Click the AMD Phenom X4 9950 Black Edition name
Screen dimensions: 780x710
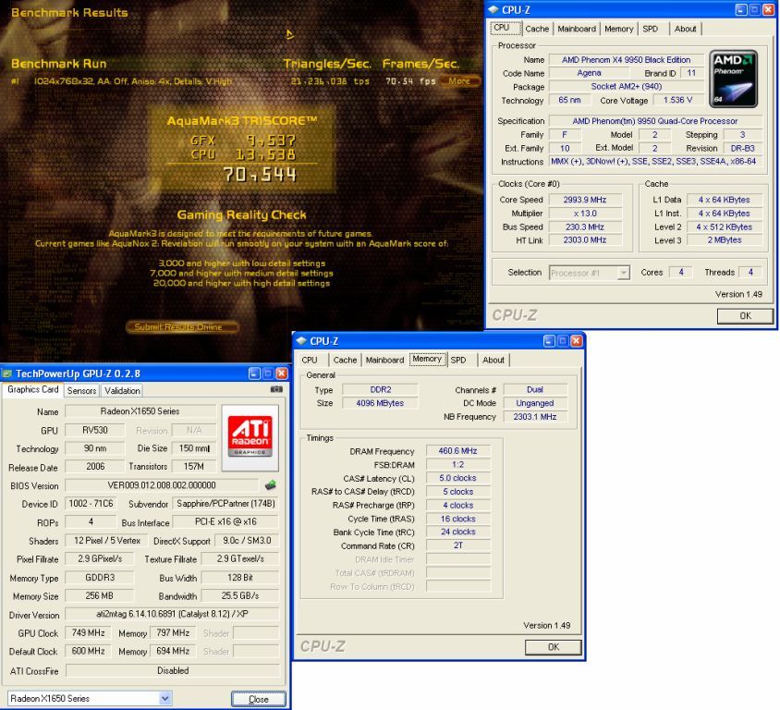pyautogui.click(x=627, y=60)
